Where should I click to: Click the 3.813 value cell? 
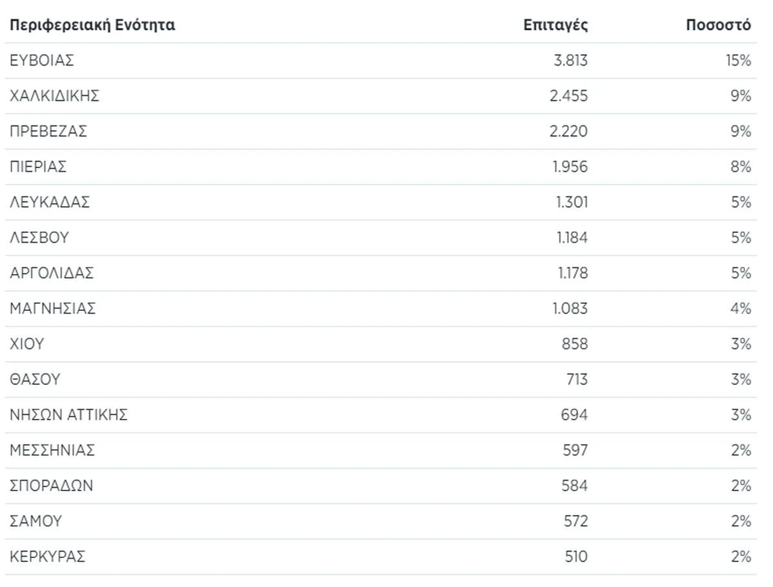pyautogui.click(x=571, y=61)
